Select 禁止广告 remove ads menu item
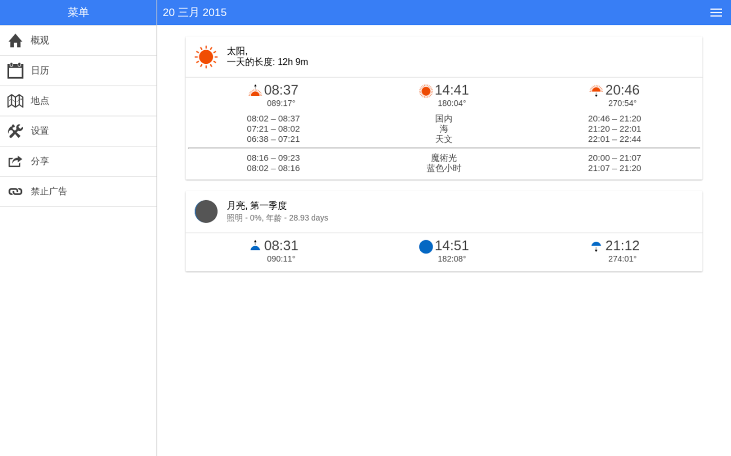This screenshot has height=456, width=731. pyautogui.click(x=78, y=192)
